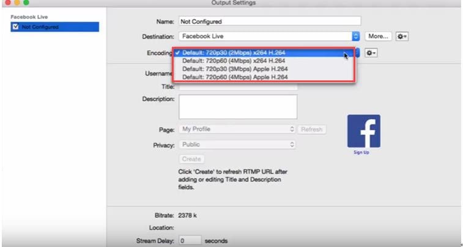Open the gear menu next to Encoding
463x247 pixels.
point(371,53)
